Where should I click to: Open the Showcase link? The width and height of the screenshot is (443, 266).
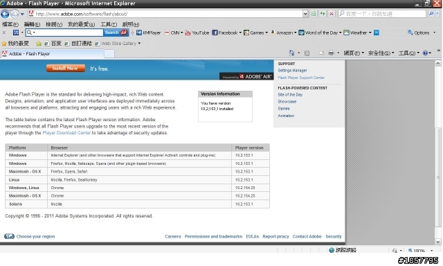coord(287,101)
